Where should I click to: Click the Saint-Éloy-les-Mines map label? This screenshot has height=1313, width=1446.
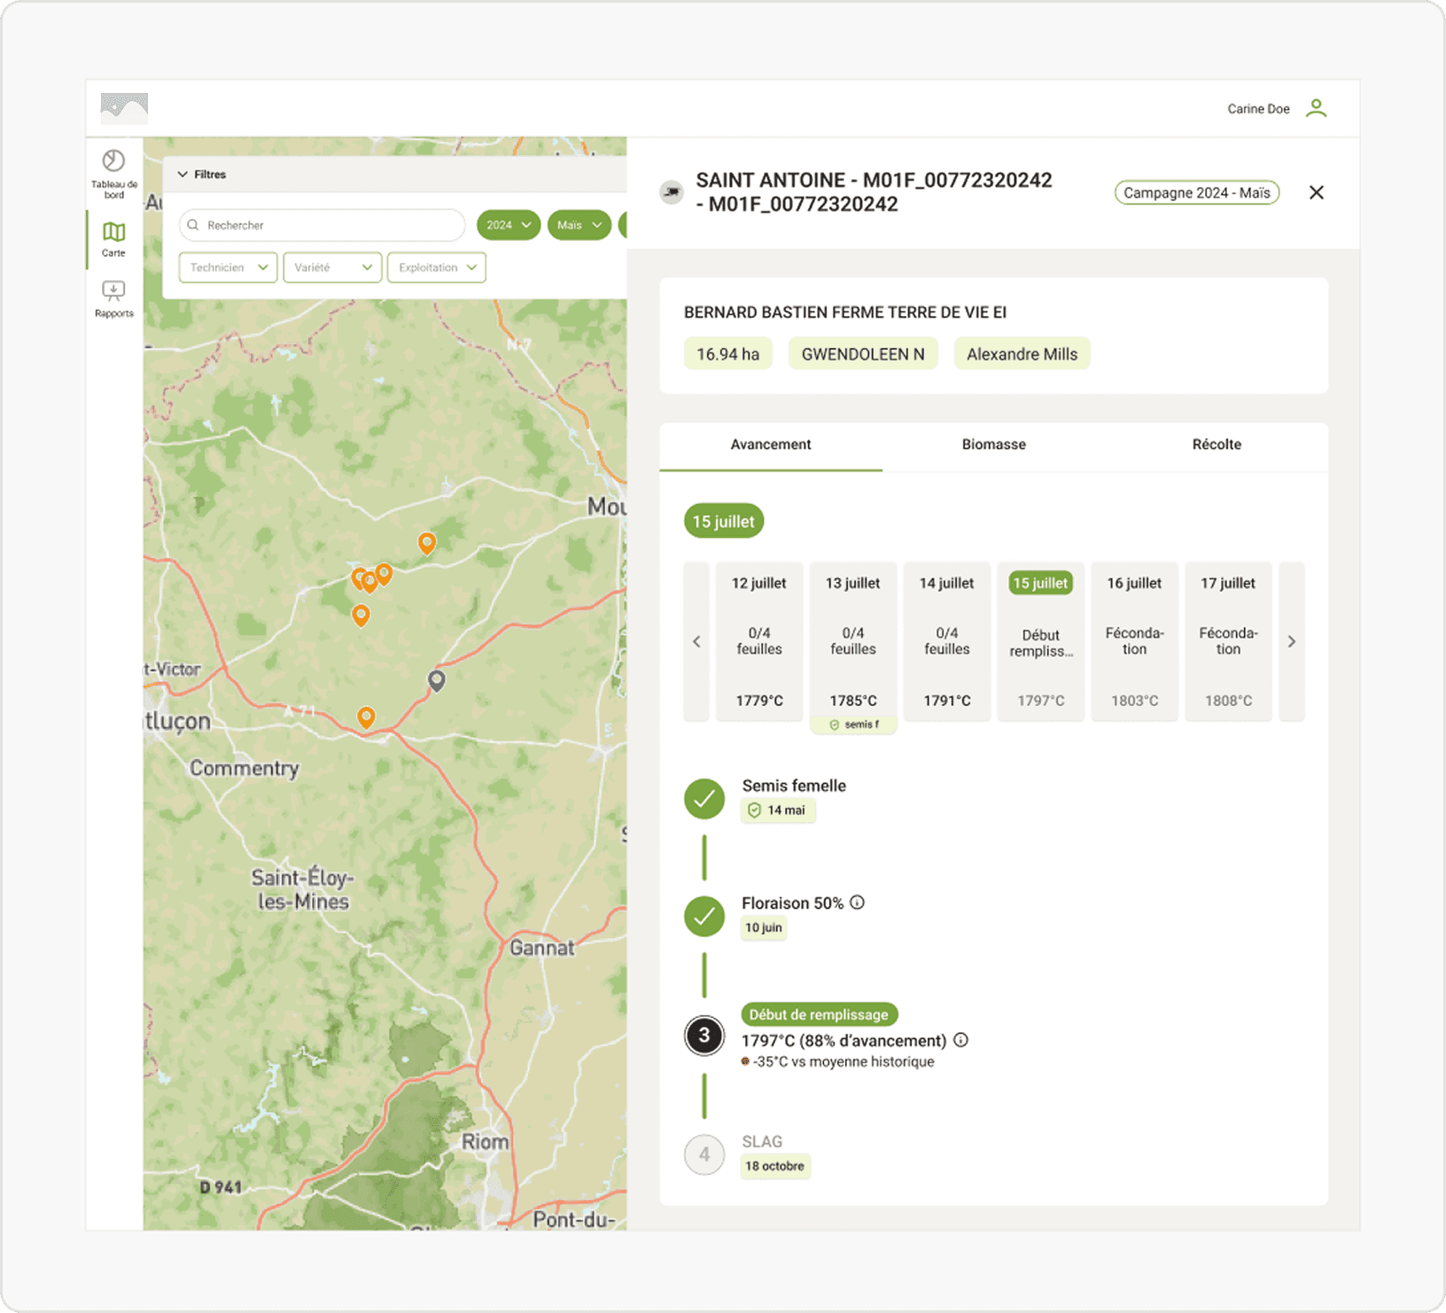click(x=303, y=890)
